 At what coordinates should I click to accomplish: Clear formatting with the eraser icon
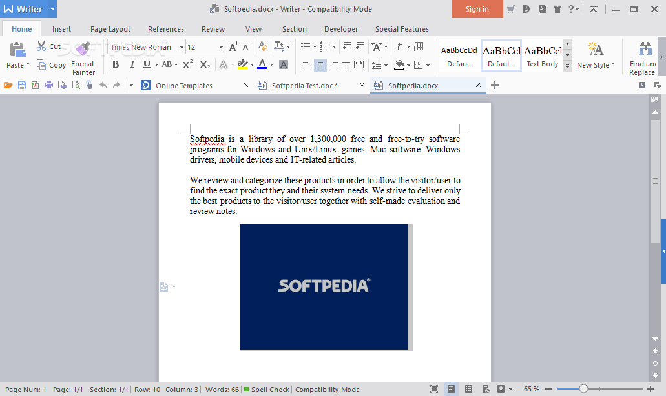click(263, 46)
